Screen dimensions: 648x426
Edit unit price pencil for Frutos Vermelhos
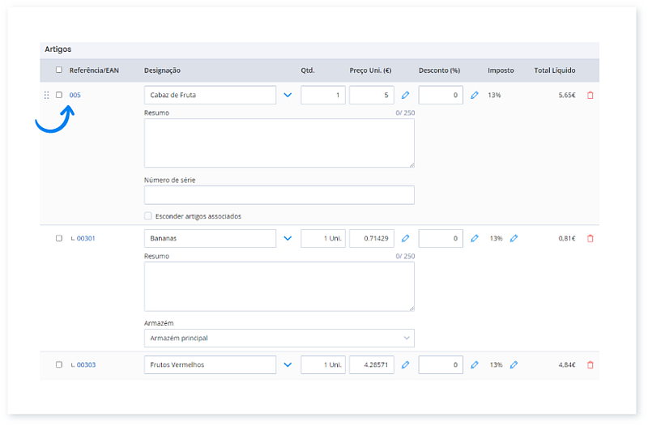406,365
